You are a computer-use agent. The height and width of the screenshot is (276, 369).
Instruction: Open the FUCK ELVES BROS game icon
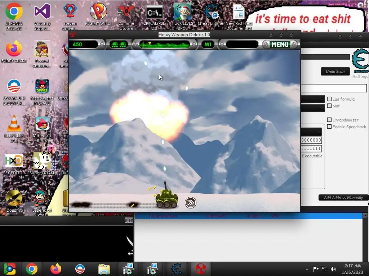(x=183, y=17)
